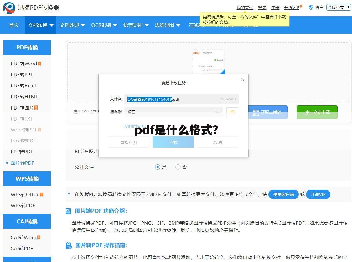Image resolution: width=352 pixels, height=262 pixels.
Task: Close the 新建下载任务 dialog
Action: point(242,80)
